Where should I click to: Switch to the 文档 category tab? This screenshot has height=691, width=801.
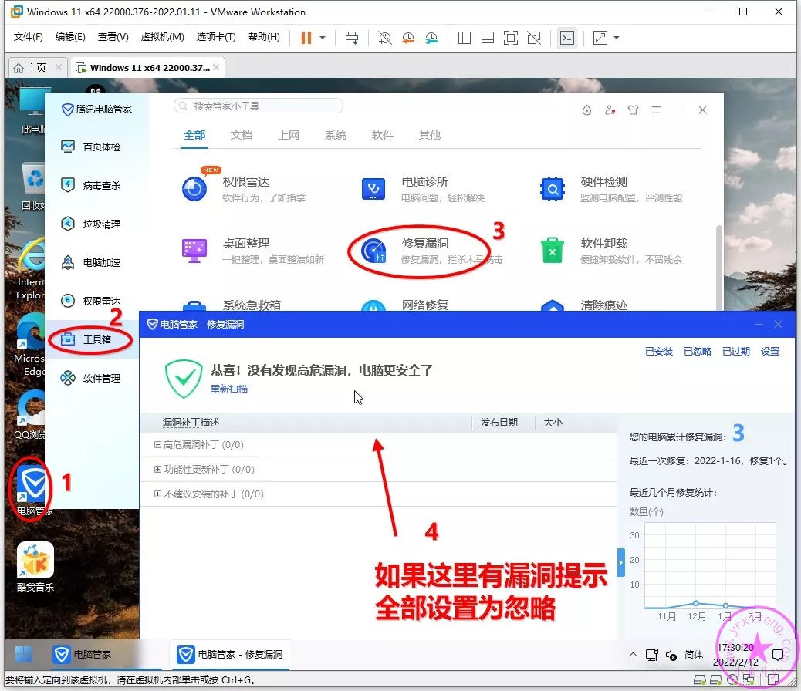pyautogui.click(x=242, y=135)
